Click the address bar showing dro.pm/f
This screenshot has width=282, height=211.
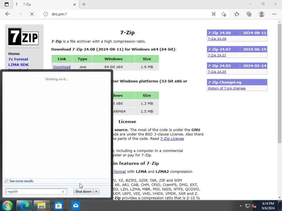[126, 14]
